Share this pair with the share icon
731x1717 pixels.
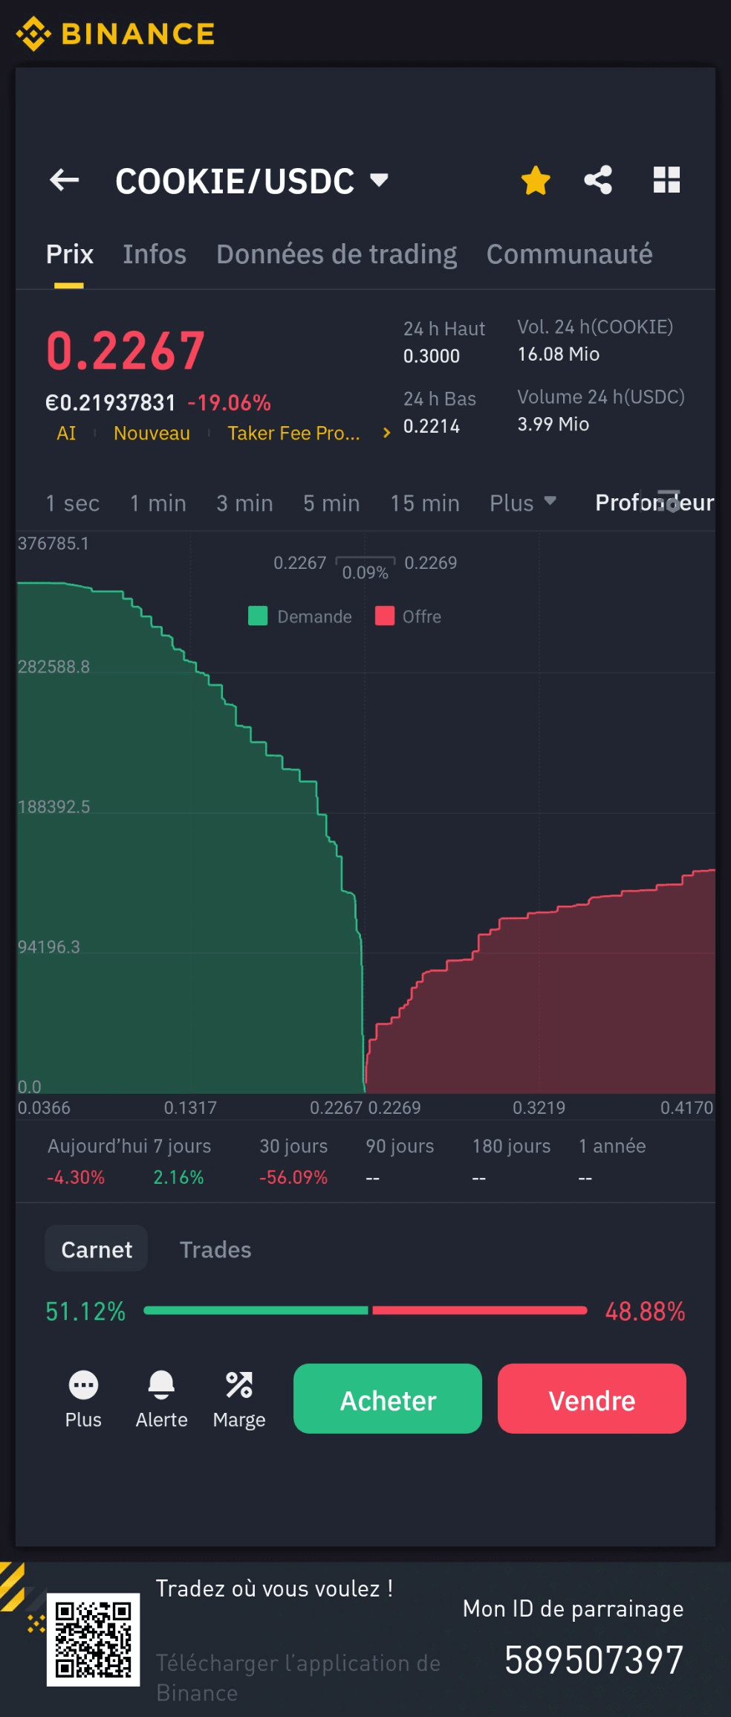click(x=598, y=180)
